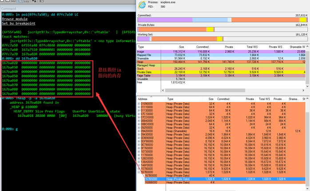Click the type table horizontal scrollbar
310x191 pixels.
click(205, 90)
